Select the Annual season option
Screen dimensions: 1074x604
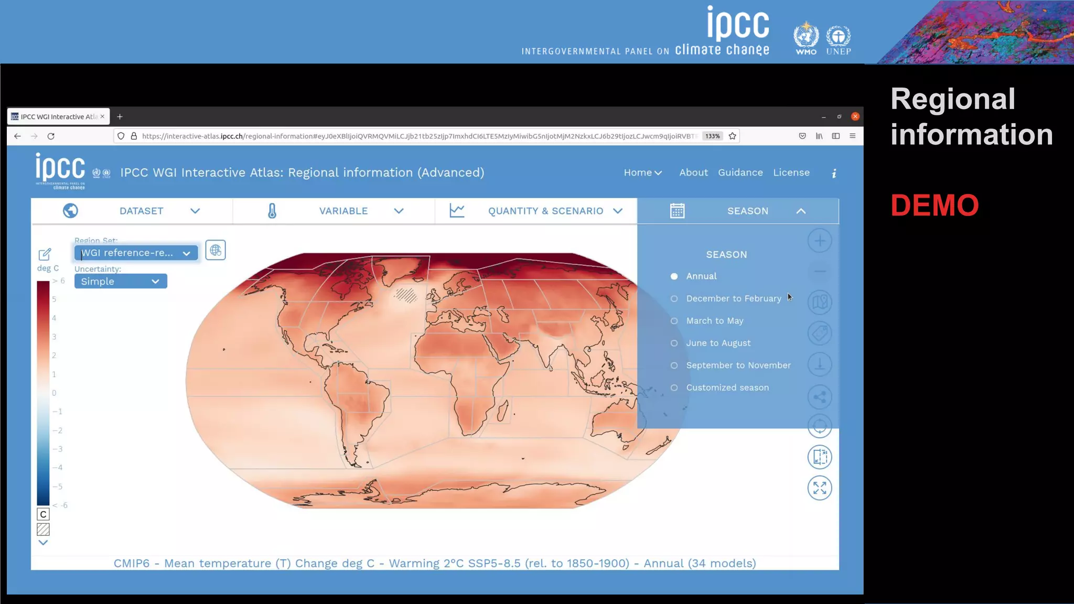pyautogui.click(x=694, y=276)
